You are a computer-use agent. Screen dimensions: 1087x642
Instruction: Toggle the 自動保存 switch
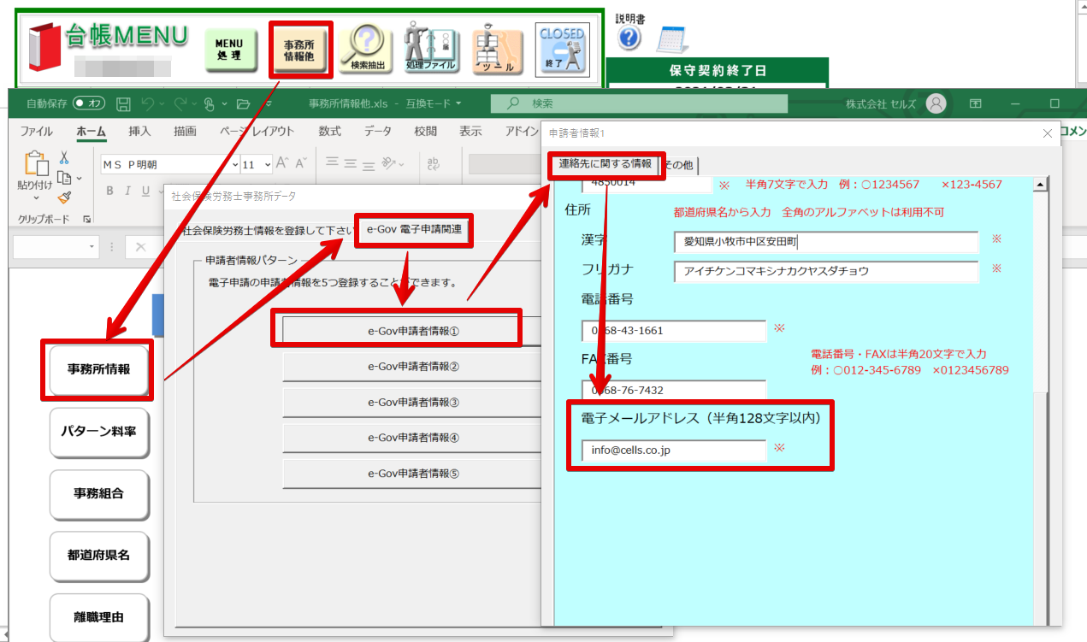point(89,104)
